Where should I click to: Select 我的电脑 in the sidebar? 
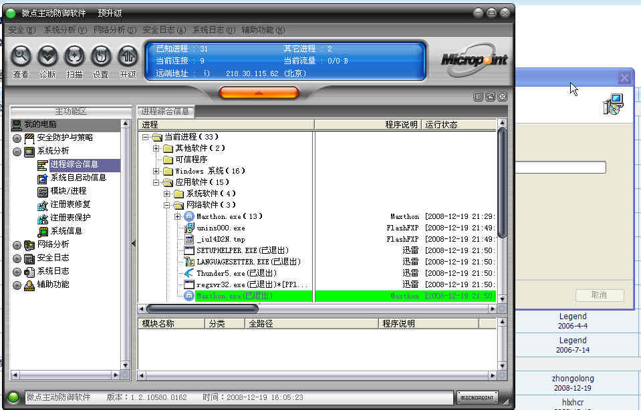point(40,124)
